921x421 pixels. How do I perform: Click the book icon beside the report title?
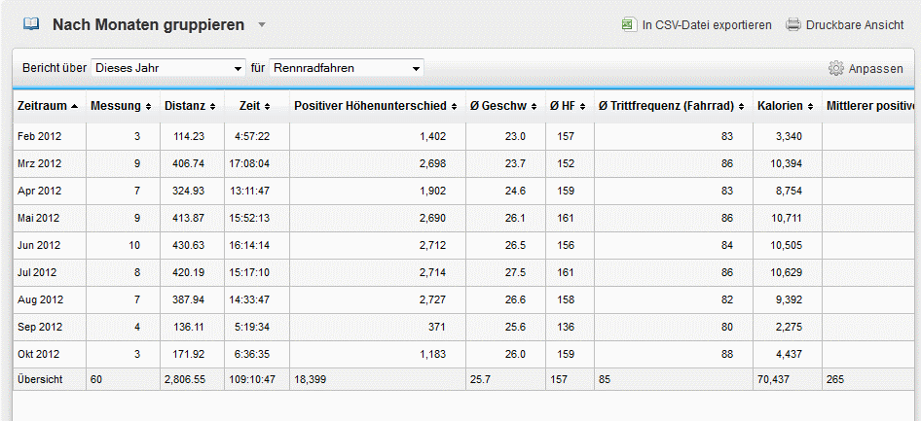coord(32,24)
